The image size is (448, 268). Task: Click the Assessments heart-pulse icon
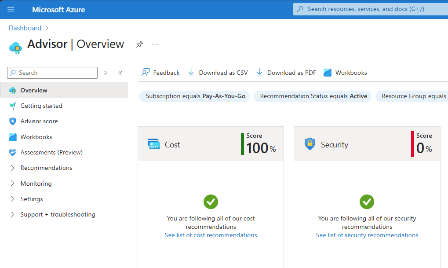tap(13, 152)
